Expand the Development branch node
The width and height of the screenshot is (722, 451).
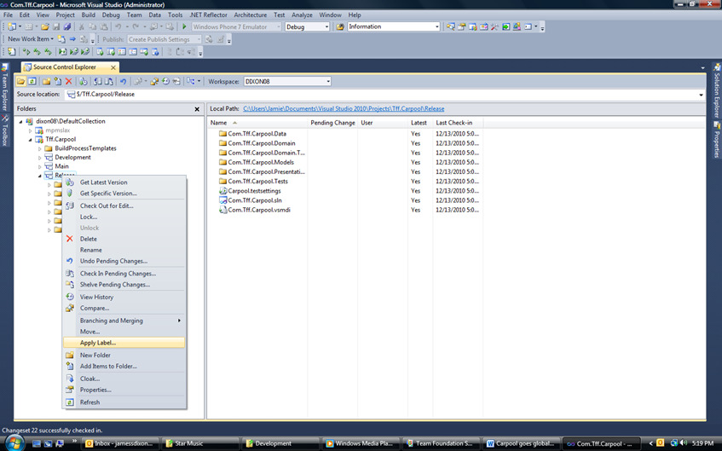coord(39,158)
